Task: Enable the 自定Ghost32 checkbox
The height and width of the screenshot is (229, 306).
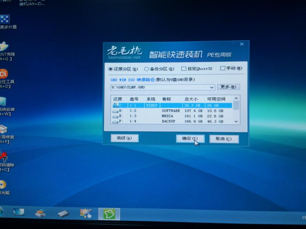Action: 184,69
